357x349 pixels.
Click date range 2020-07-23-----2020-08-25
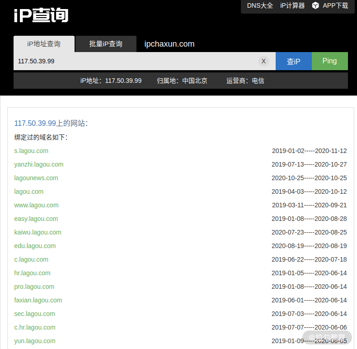coord(309,232)
